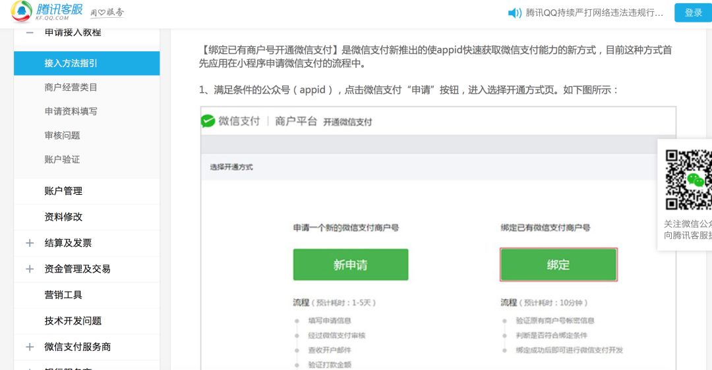Expand 微信支付服务商 plus icon
Screen dimensions: 712x370
point(30,347)
